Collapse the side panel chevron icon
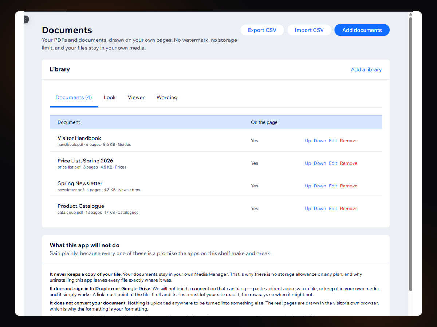This screenshot has width=437, height=327. [25, 19]
